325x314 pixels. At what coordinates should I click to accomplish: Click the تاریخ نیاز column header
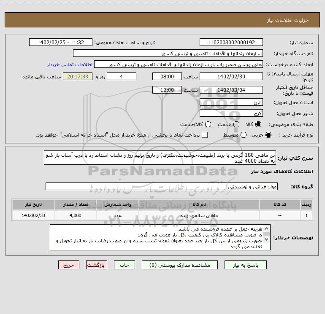(x=33, y=204)
